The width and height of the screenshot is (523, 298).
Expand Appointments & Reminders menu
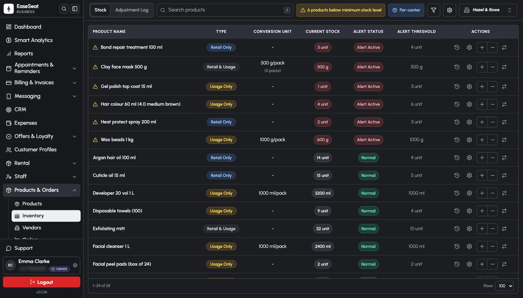point(42,68)
